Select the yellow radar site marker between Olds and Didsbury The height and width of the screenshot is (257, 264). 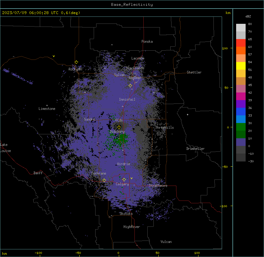coord(119,127)
